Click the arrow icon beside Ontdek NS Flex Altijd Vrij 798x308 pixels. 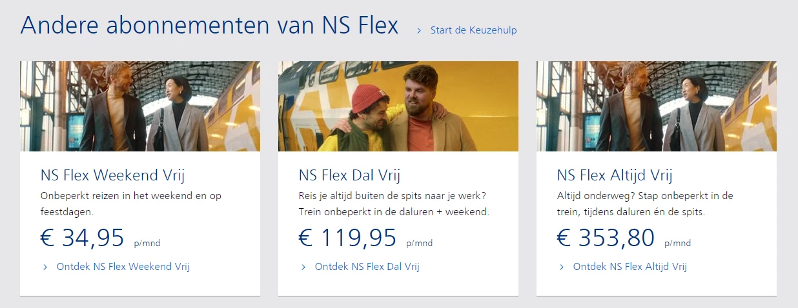562,267
